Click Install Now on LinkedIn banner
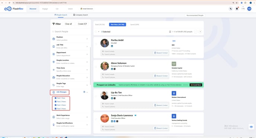Viewport: 256px width, 138px height. coord(196,85)
